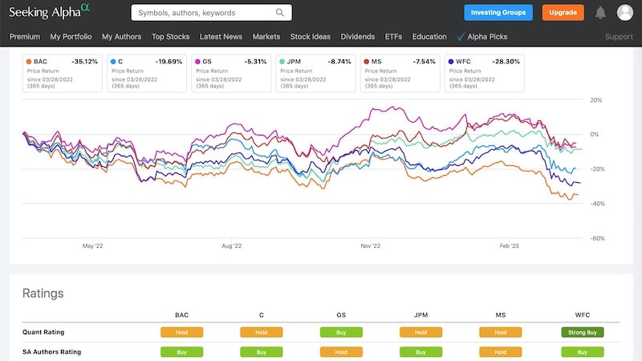This screenshot has height=361, width=642.
Task: Click the MS column header in Ratings
Action: [500, 315]
